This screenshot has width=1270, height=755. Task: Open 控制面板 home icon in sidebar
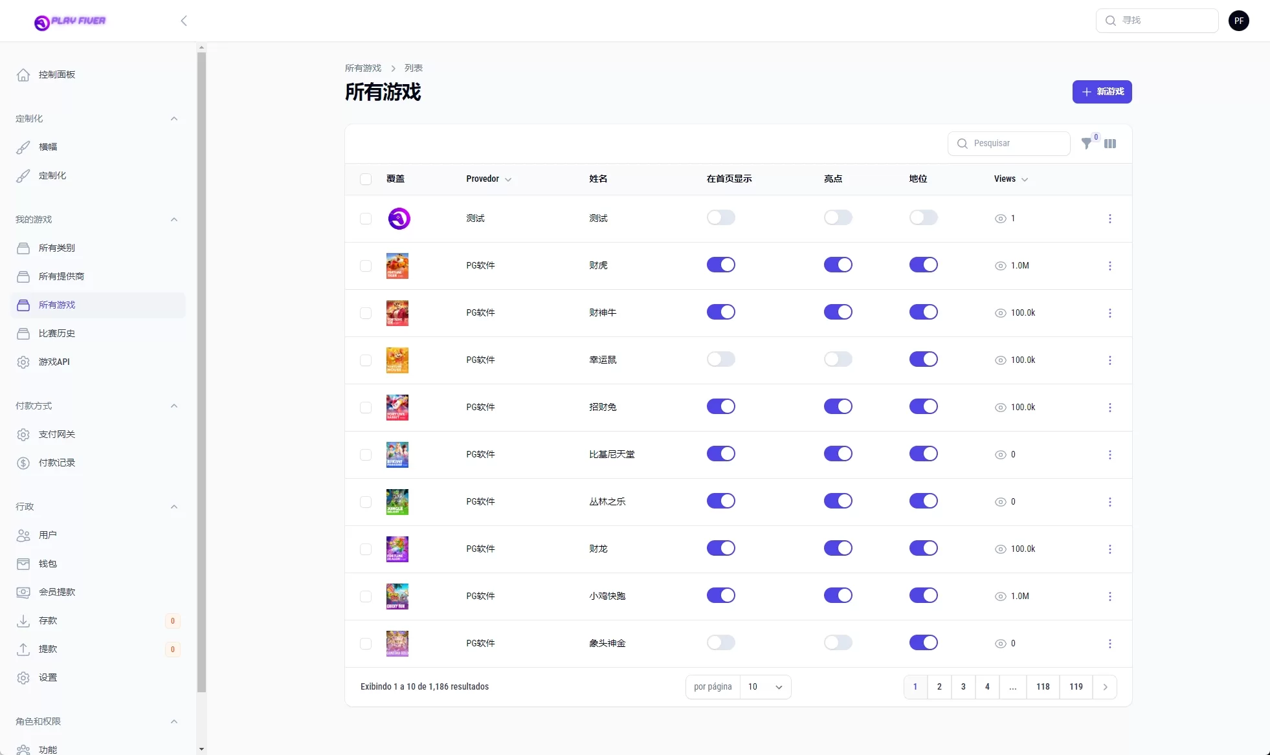click(98, 74)
